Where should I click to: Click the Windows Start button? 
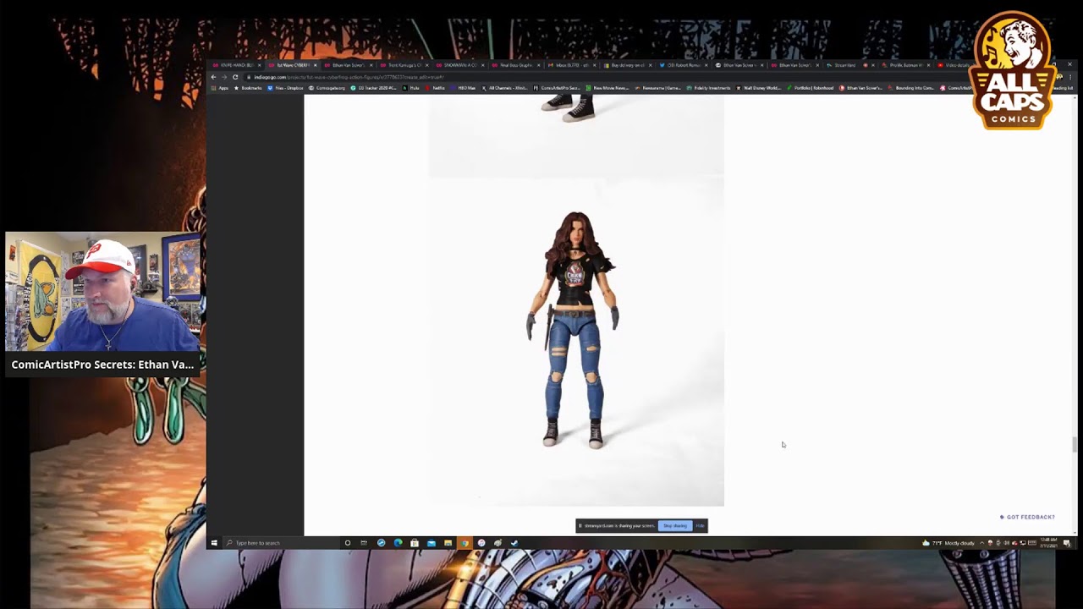[x=214, y=543]
